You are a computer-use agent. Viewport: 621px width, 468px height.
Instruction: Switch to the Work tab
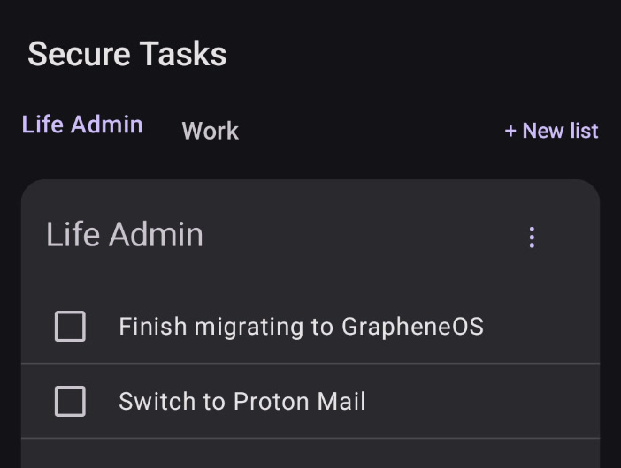[x=210, y=131]
